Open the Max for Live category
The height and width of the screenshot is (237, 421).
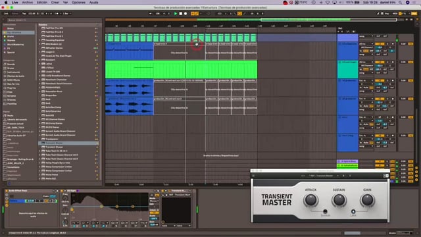coord(13,84)
